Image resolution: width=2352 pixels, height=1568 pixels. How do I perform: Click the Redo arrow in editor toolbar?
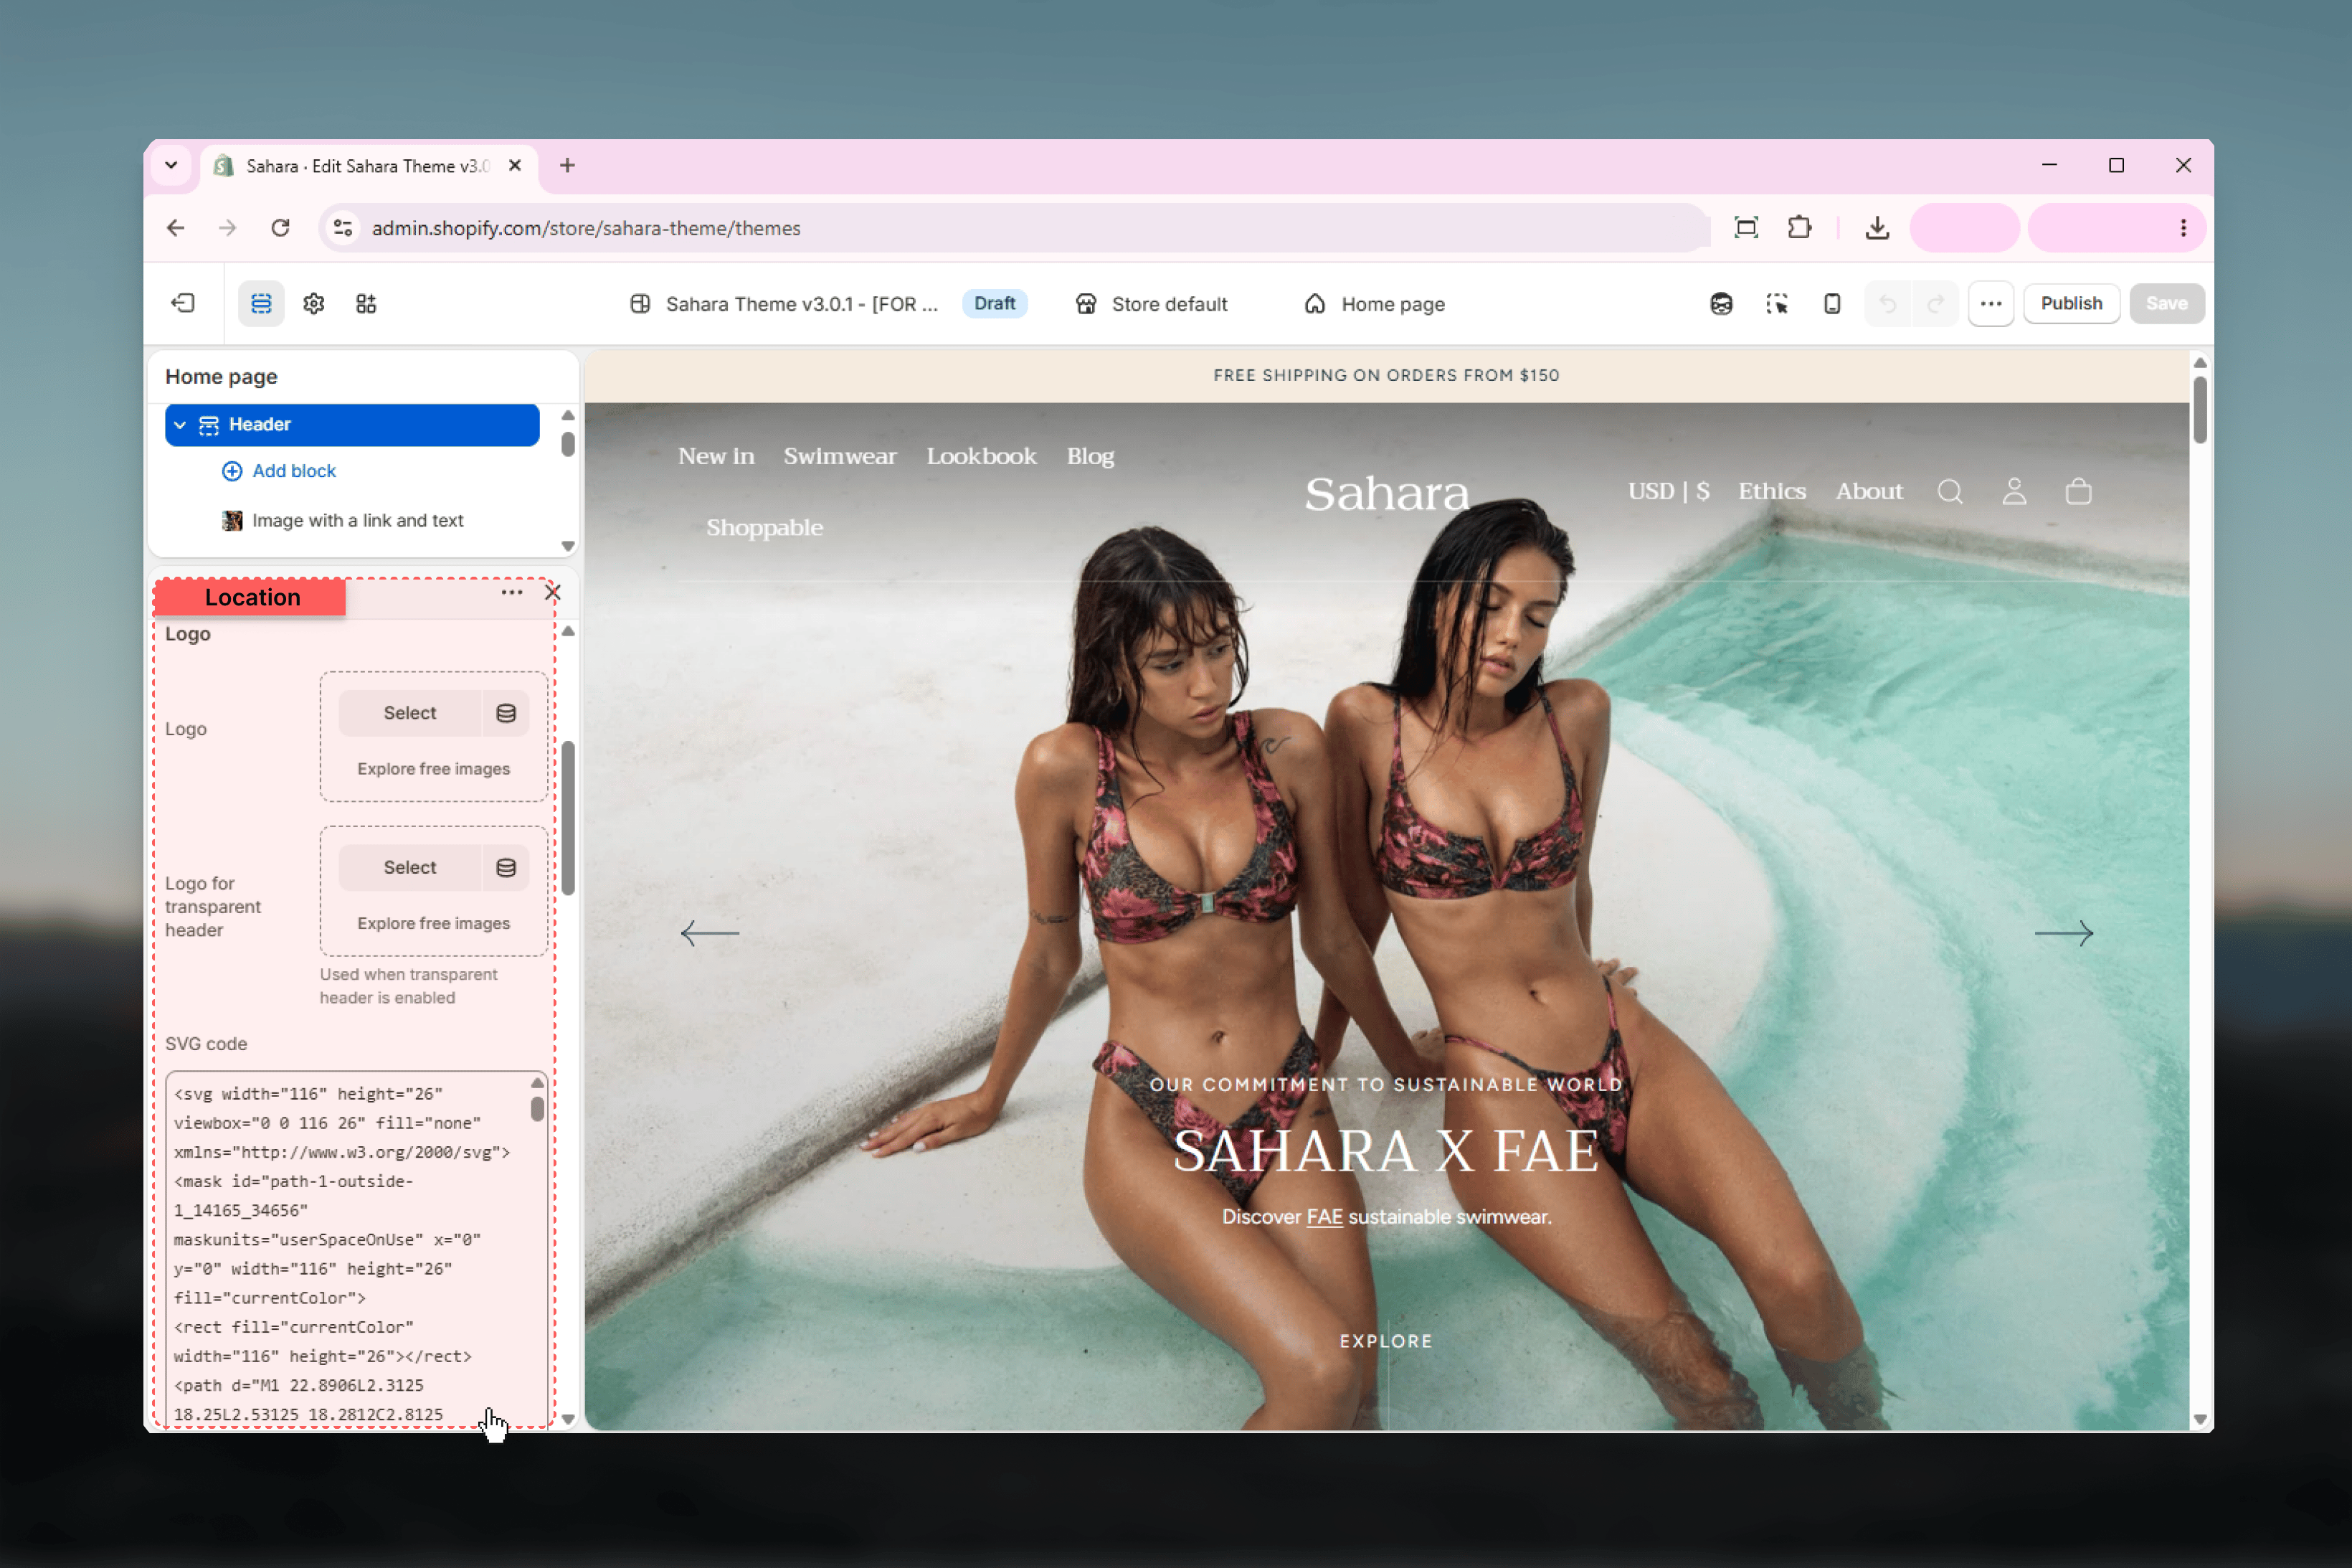(x=1935, y=303)
